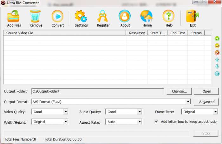Click the Resolution column header
This screenshot has width=222, height=144.
[137, 33]
